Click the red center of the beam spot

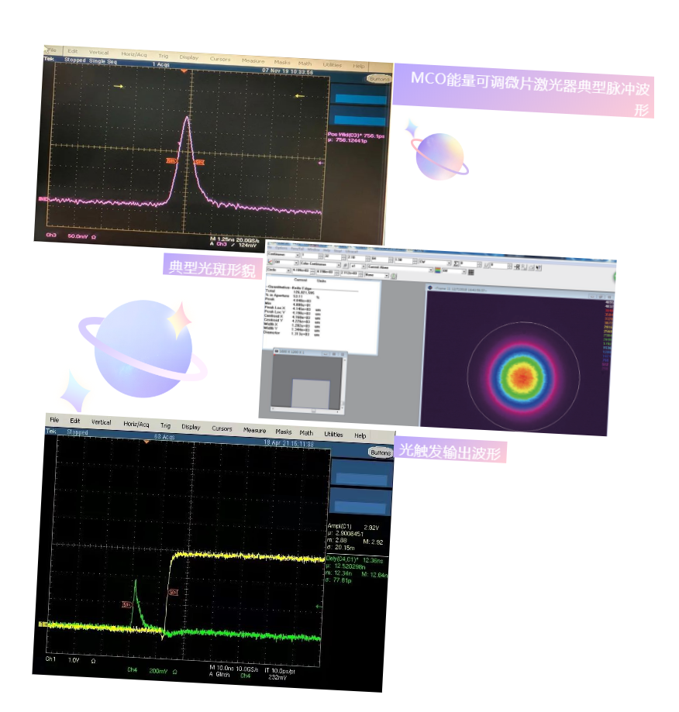click(523, 377)
